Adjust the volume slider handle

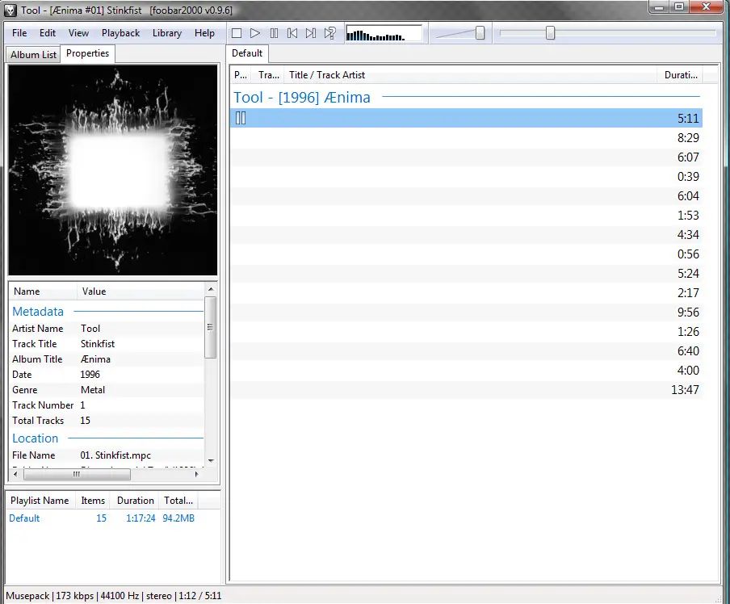pyautogui.click(x=480, y=33)
